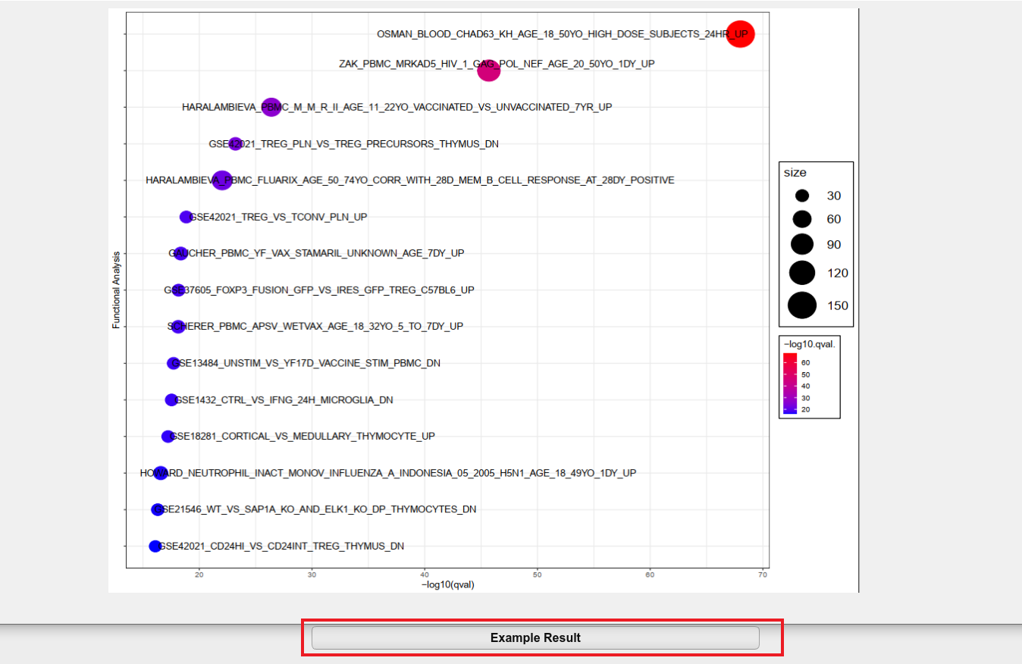The width and height of the screenshot is (1022, 664).
Task: Select HARALAMBIEVA_PBMC_M_M_R_II vaccinated label
Action: [x=397, y=107]
